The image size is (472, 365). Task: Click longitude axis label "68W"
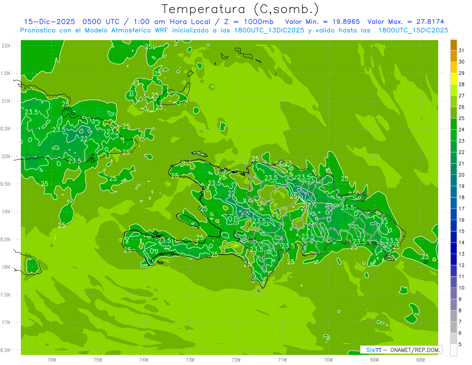click(420, 359)
